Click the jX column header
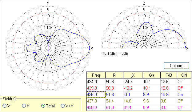Image resolution: width=192 pixels, height=112 pixels. pos(133,75)
